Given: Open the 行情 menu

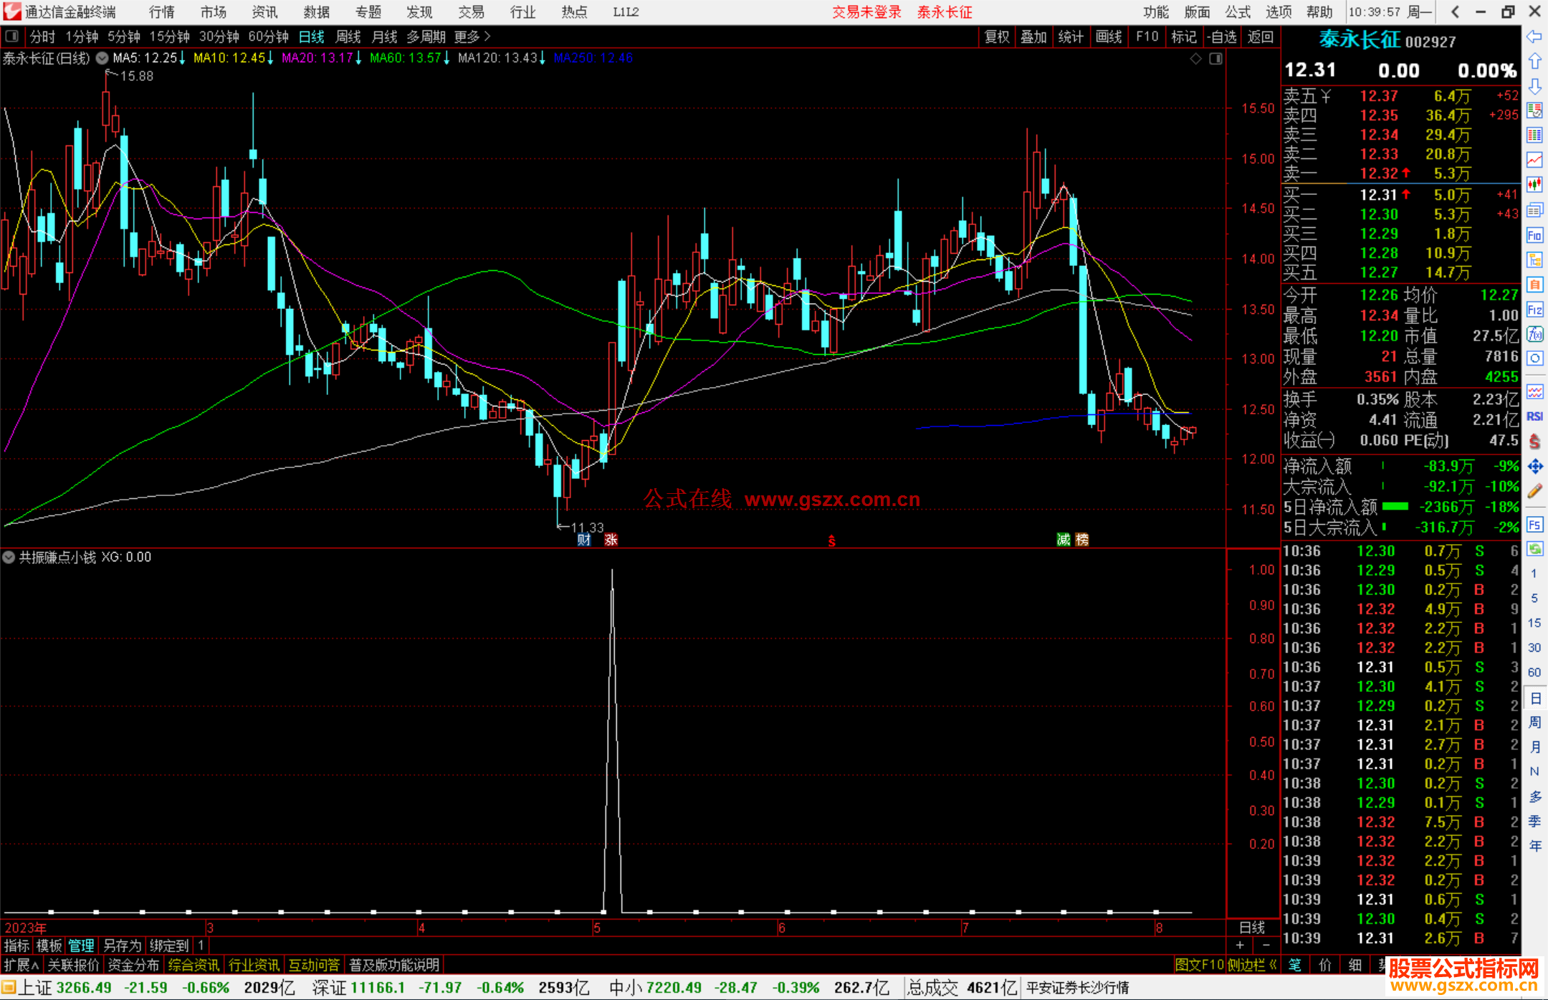Looking at the screenshot, I should click(x=161, y=11).
